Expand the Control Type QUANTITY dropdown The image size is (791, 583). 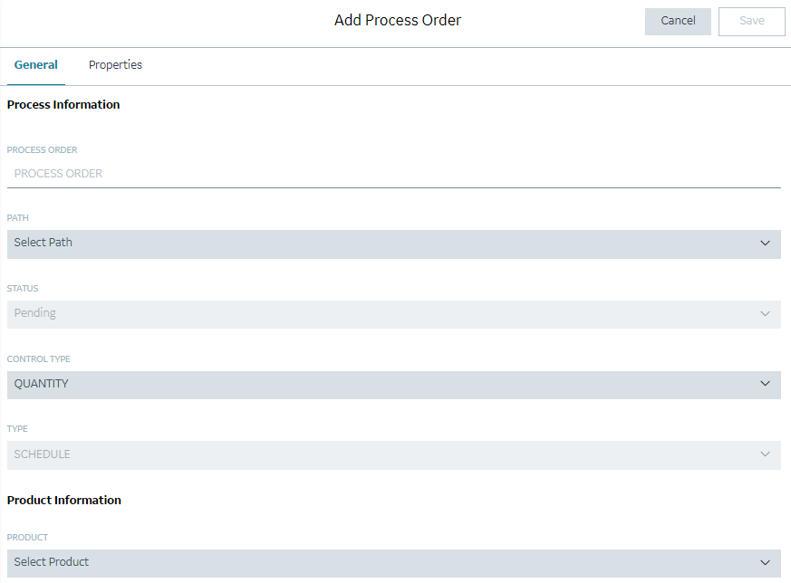(x=393, y=385)
